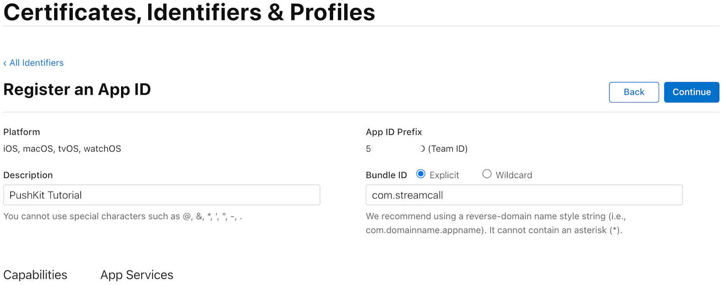This screenshot has width=723, height=285.
Task: Click the Platform label
Action: 22,132
